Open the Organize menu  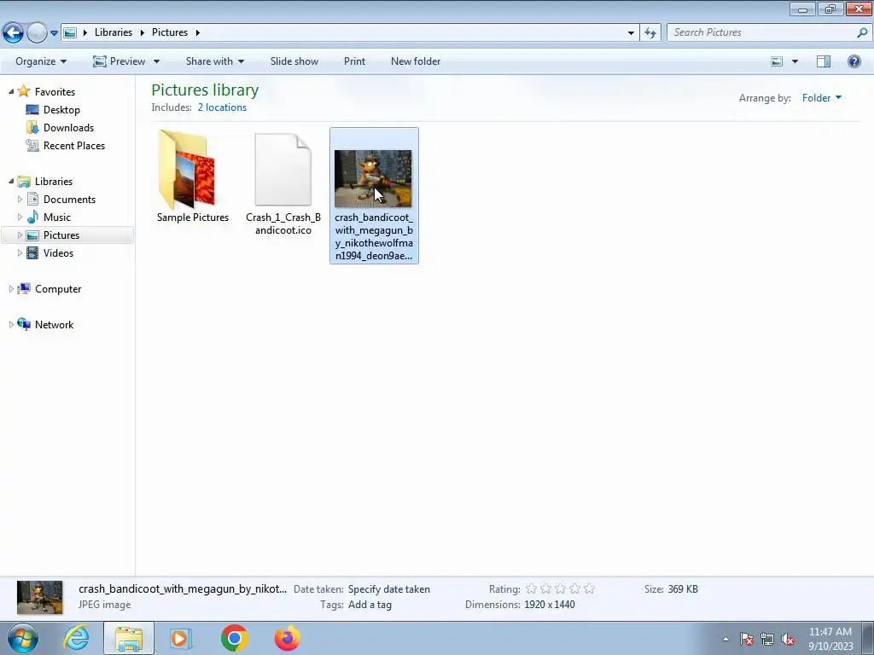point(41,61)
